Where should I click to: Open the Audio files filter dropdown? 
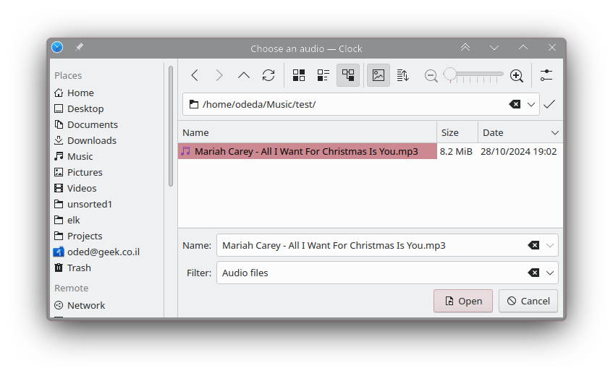point(549,273)
